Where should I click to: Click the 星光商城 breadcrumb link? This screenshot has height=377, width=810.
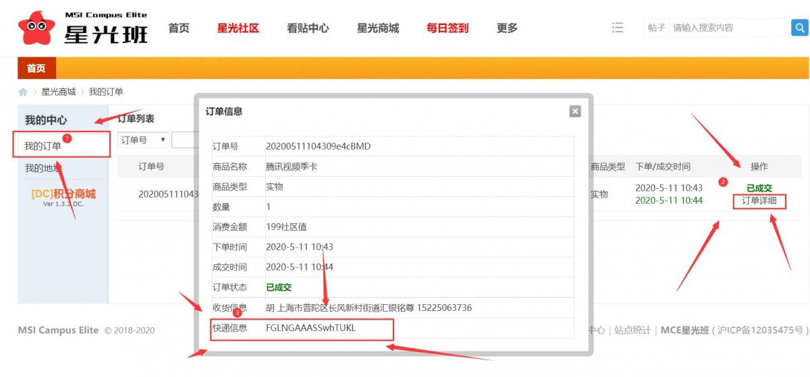(x=59, y=92)
